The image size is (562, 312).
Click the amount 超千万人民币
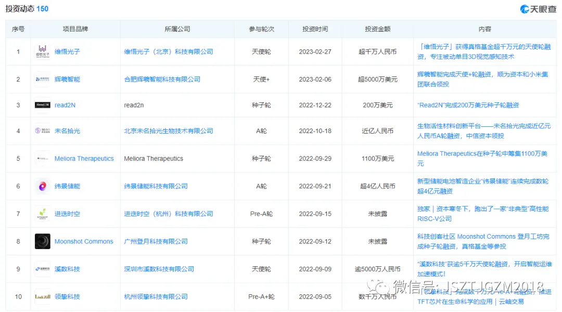[377, 51]
